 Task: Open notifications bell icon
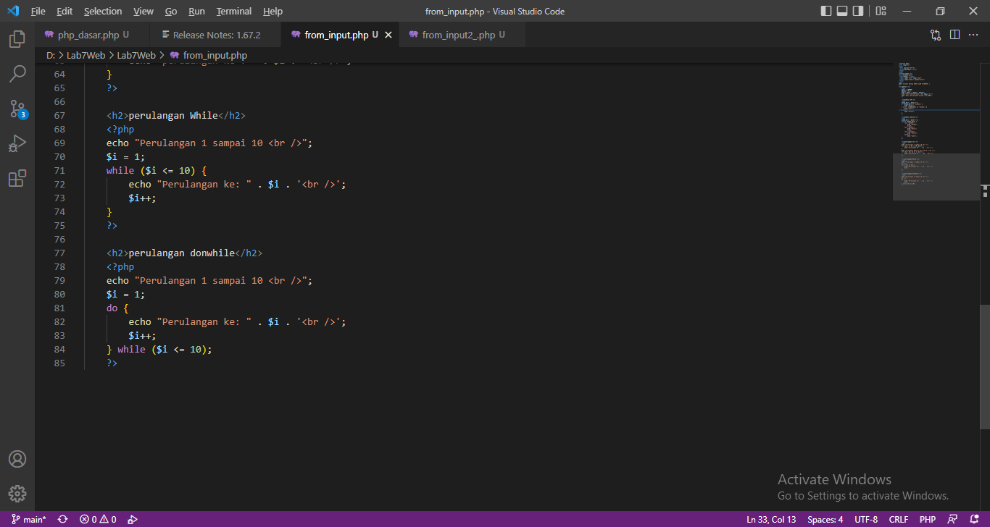973,519
